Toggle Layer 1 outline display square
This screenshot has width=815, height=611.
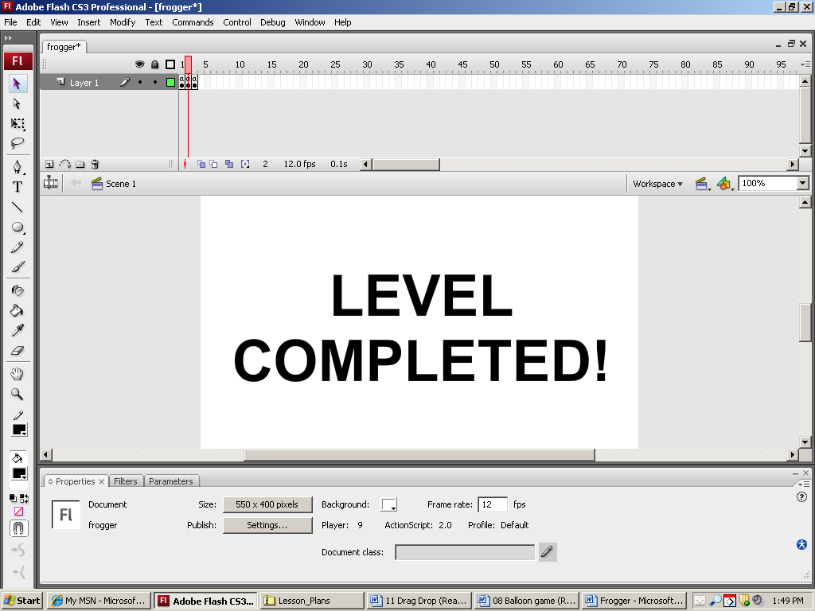pyautogui.click(x=170, y=82)
